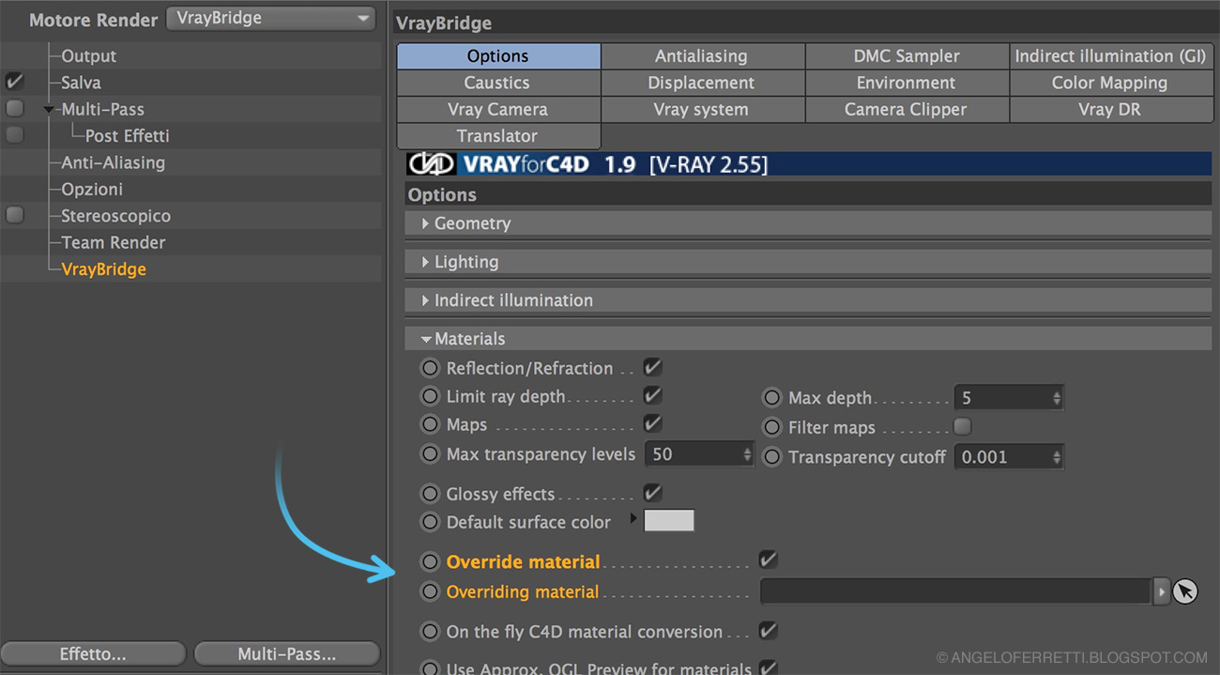Expand the Indirect illumination section
Screen dimensions: 1220x675
tap(425, 300)
